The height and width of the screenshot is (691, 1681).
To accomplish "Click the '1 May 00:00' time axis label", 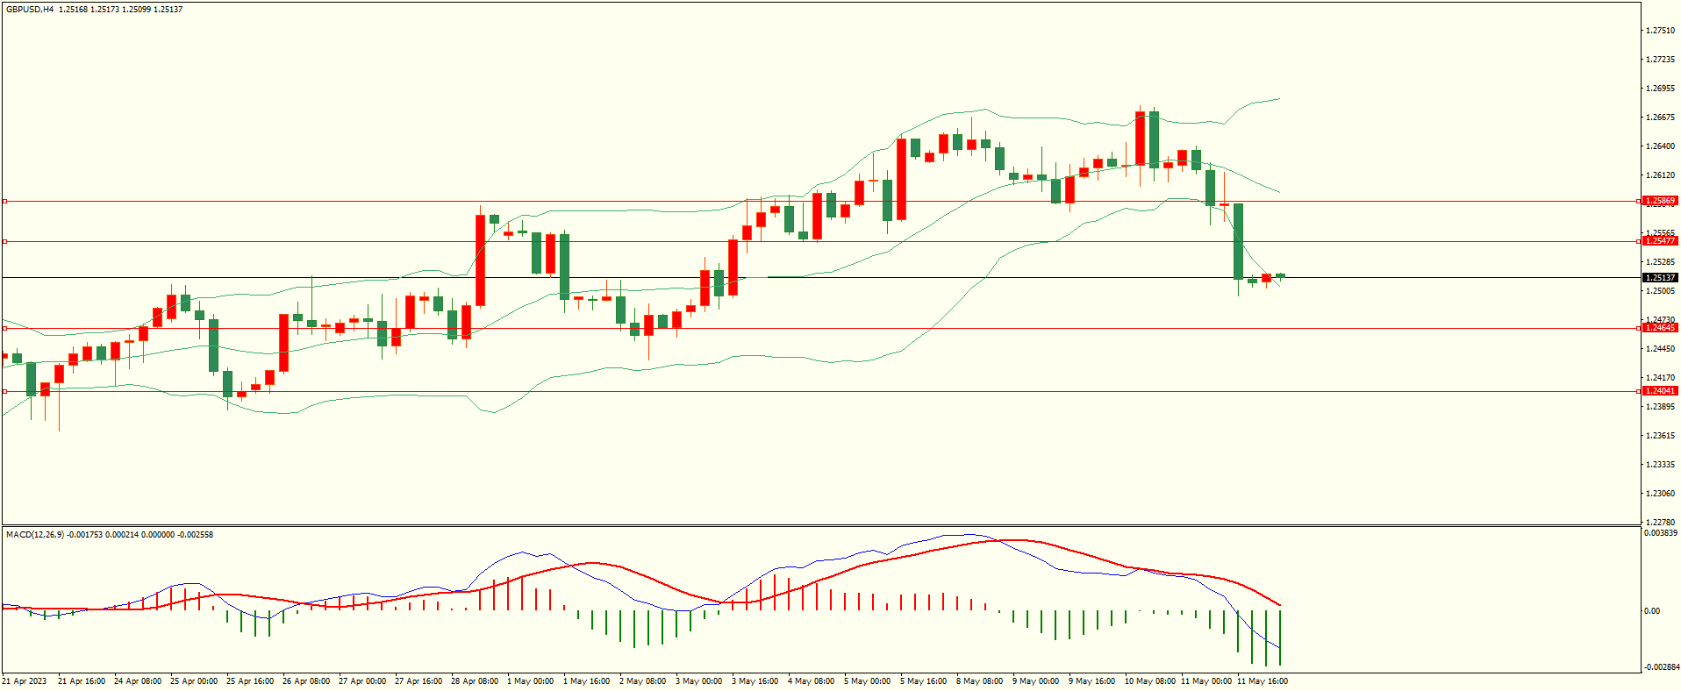I will click(x=530, y=681).
